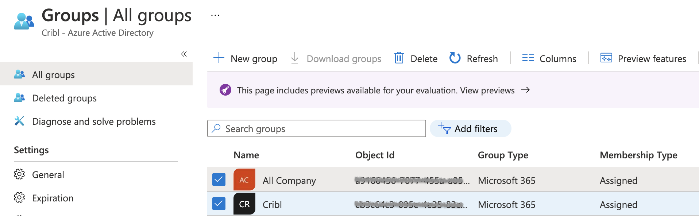The width and height of the screenshot is (699, 216).
Task: Open General settings
Action: pos(48,175)
